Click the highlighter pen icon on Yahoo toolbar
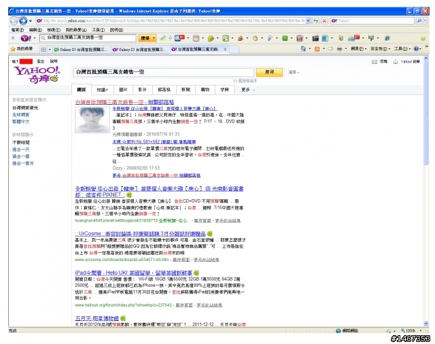Viewport: 435px width, 344px height. tap(163, 38)
